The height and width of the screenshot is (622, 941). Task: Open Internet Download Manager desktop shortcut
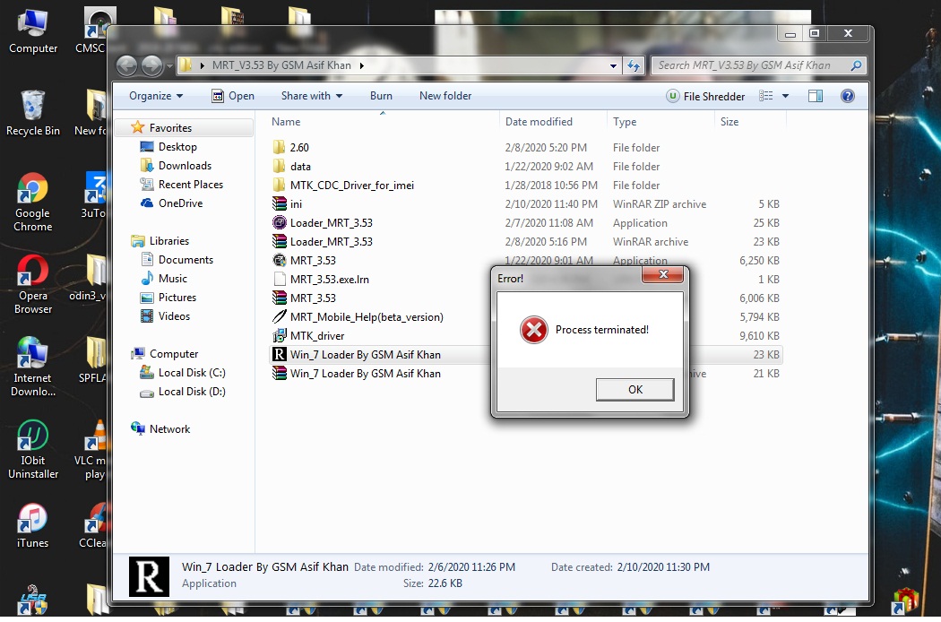pyautogui.click(x=32, y=367)
